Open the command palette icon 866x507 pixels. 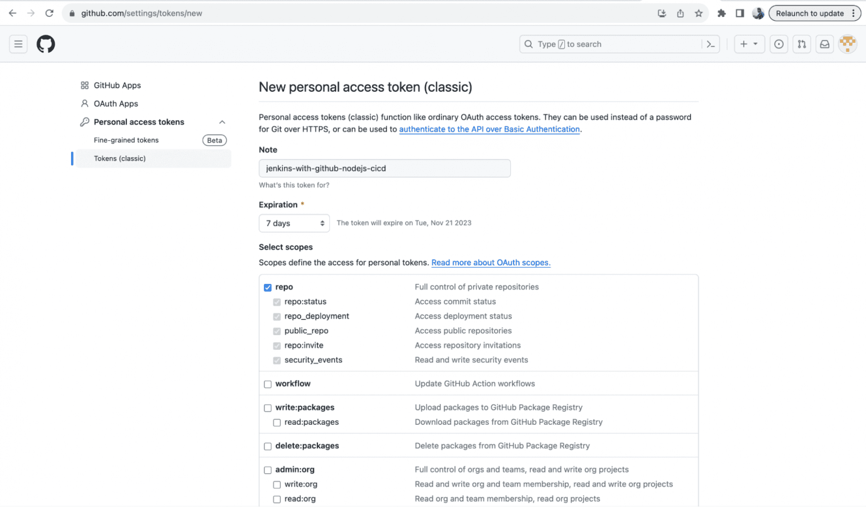[x=710, y=44]
